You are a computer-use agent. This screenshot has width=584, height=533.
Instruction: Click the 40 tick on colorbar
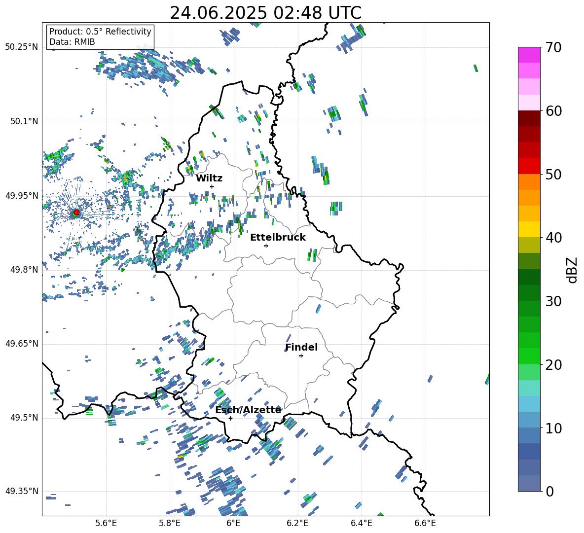tap(553, 238)
